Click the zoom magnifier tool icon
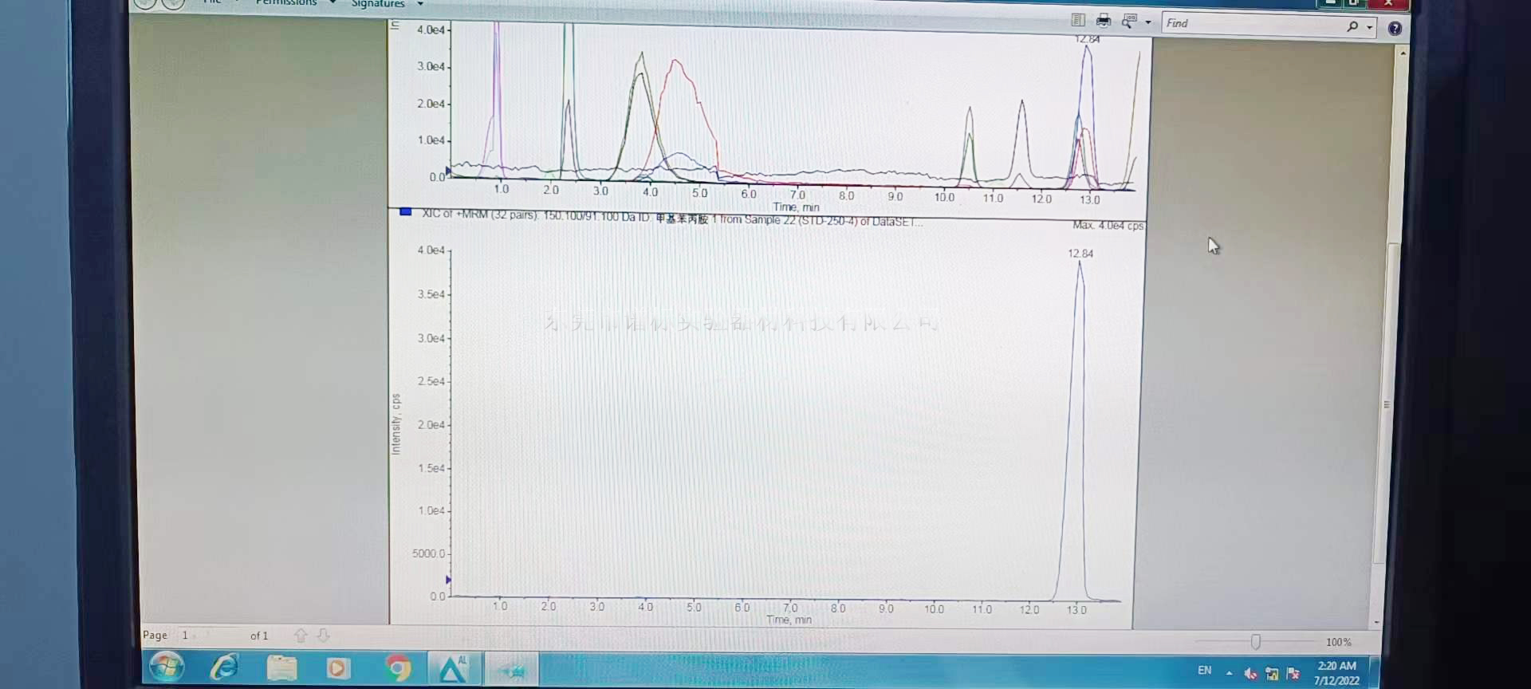 [x=1128, y=22]
